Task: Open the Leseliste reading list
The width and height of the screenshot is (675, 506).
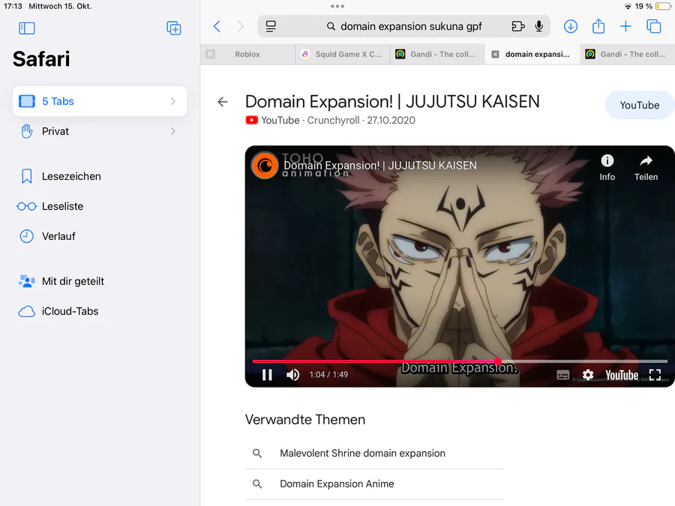Action: (100, 206)
